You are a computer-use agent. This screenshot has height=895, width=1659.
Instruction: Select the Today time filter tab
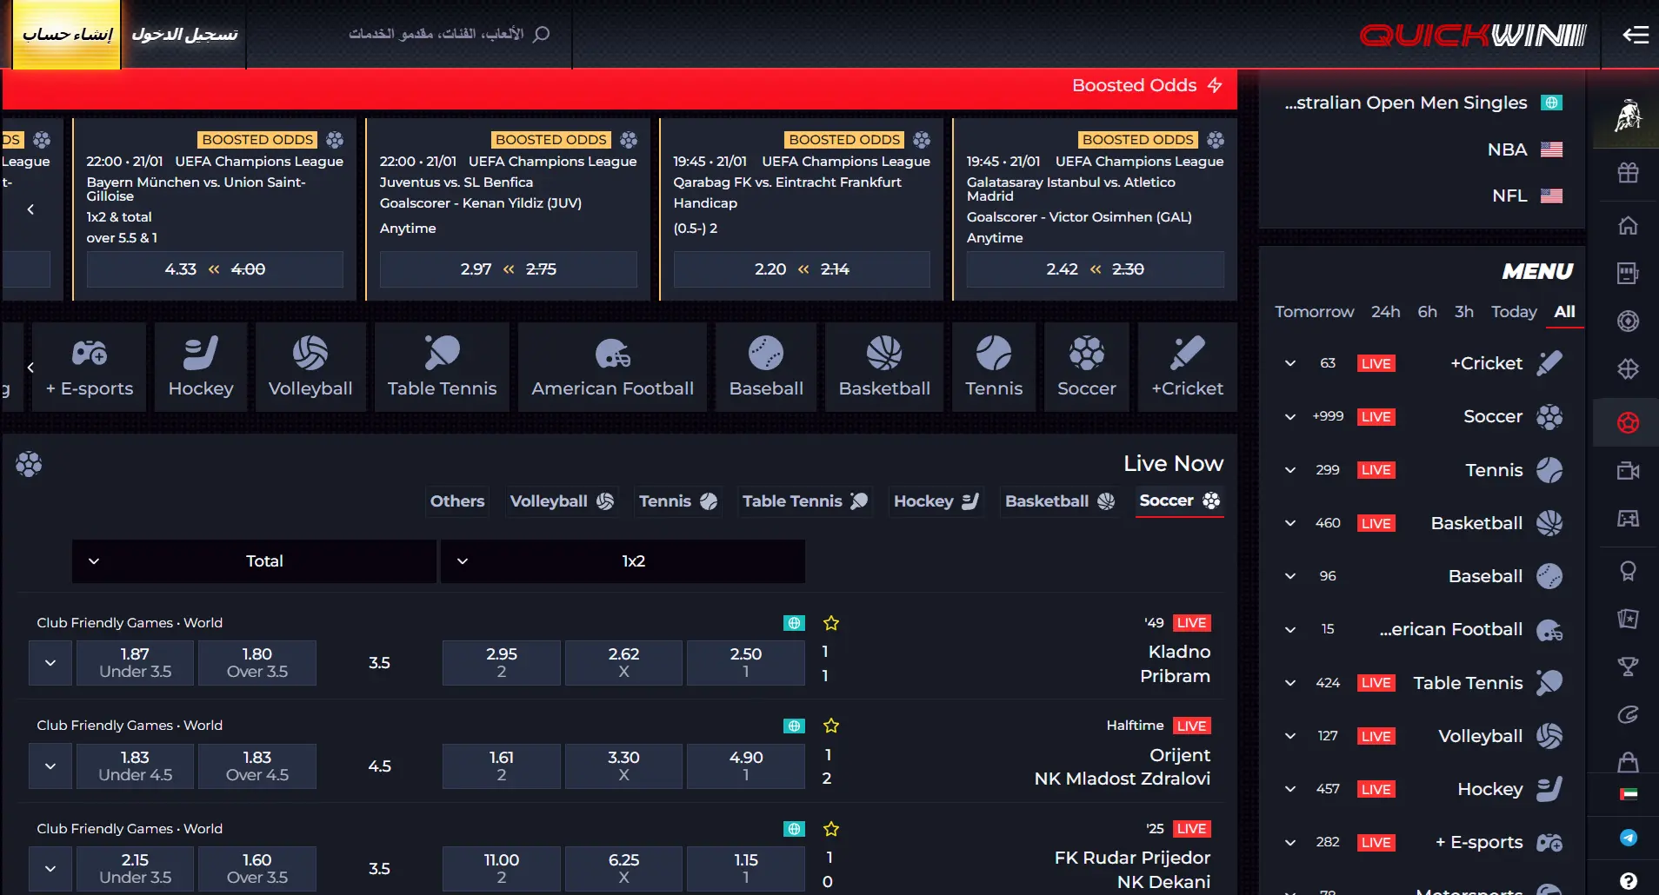tap(1513, 312)
